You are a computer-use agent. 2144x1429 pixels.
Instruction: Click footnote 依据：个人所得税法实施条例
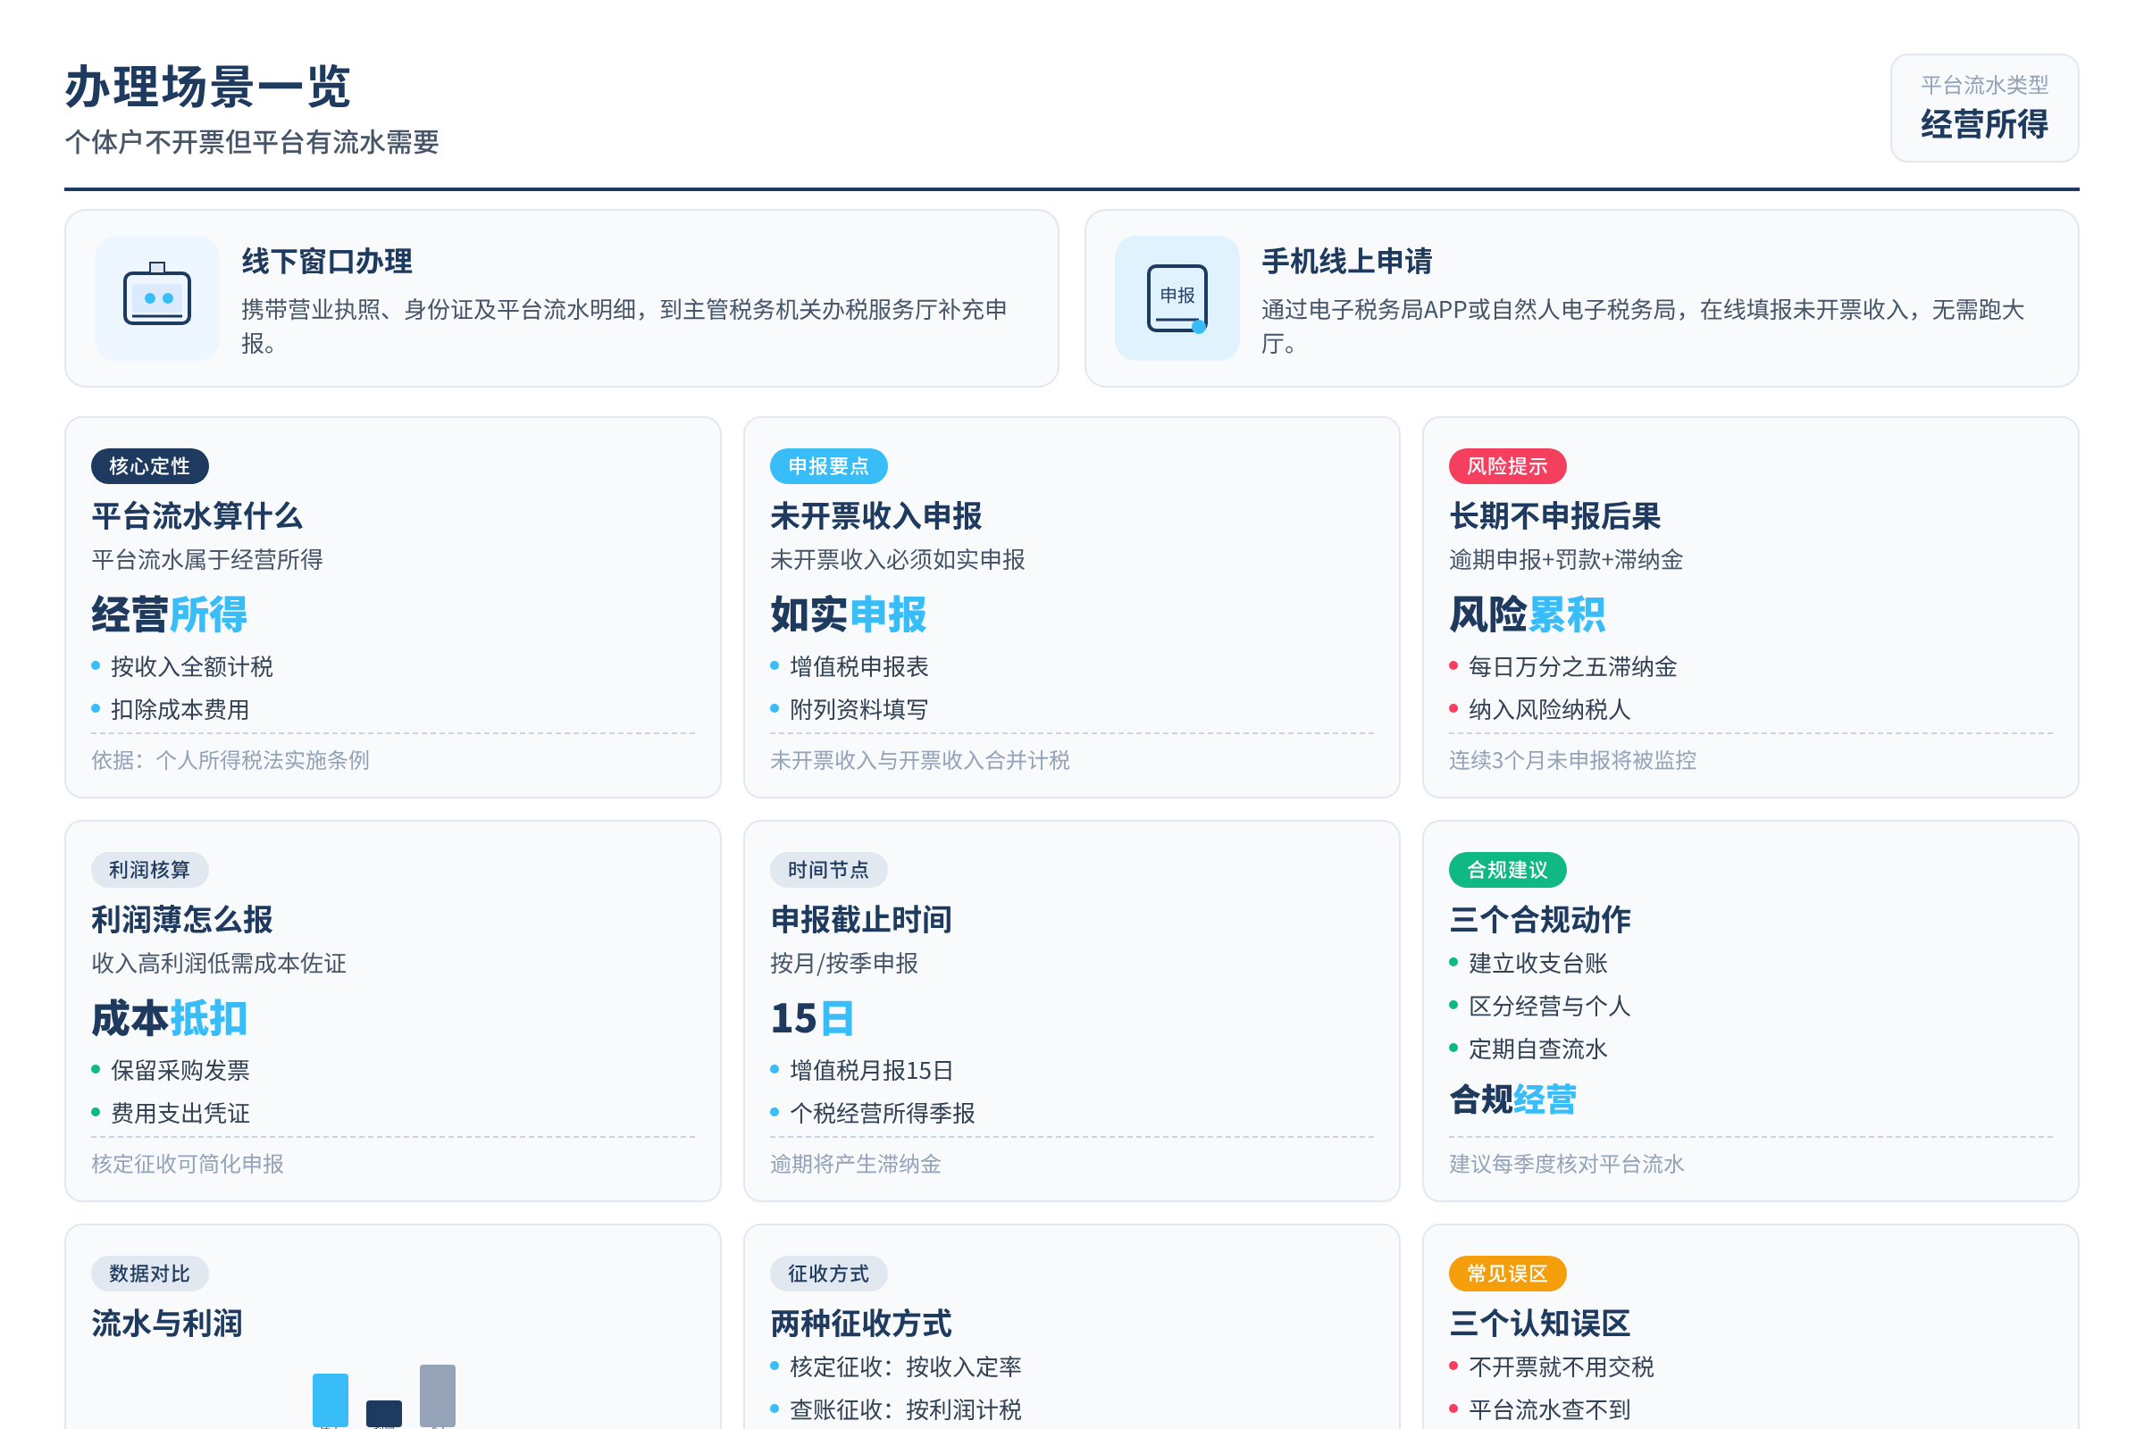pos(230,760)
